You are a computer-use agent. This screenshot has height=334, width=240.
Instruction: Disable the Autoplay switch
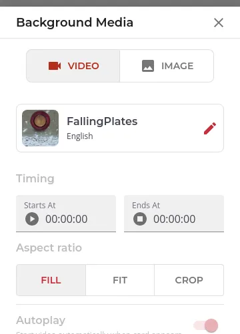click(206, 325)
